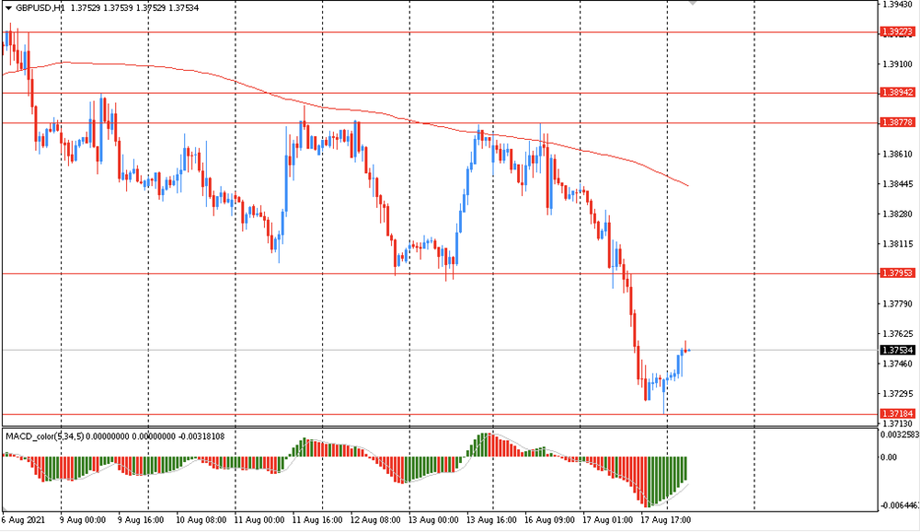Screen dimensions: 920x532
Task: Click the 13 Aug 00:00 time axis label
Action: coord(433,520)
